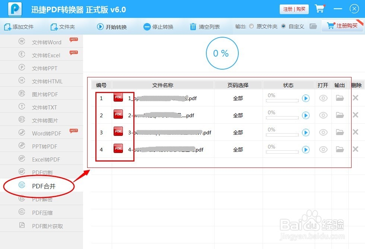Delete file 2 with its X icon
365x249 pixels.
coord(355,115)
